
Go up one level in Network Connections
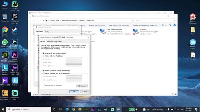[x=43, y=21]
